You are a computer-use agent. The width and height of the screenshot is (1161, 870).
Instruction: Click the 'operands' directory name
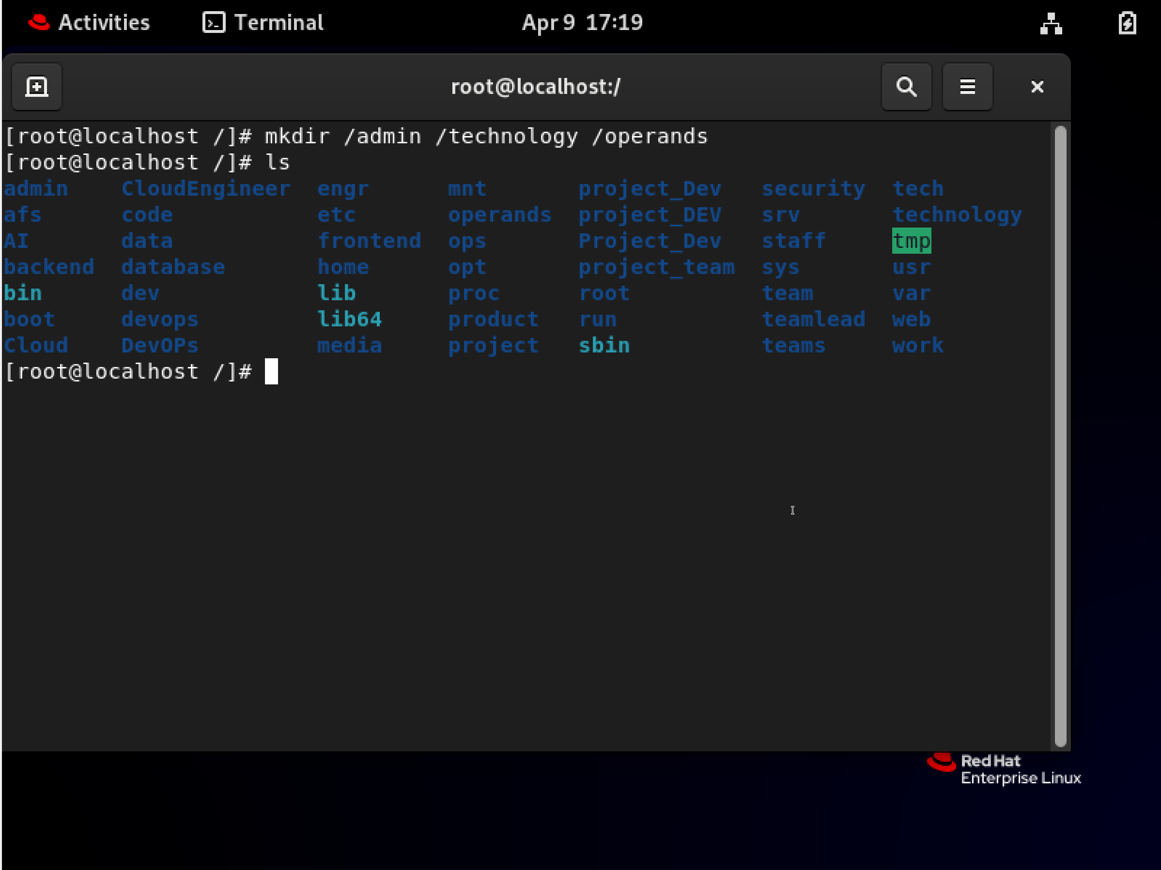click(x=500, y=215)
